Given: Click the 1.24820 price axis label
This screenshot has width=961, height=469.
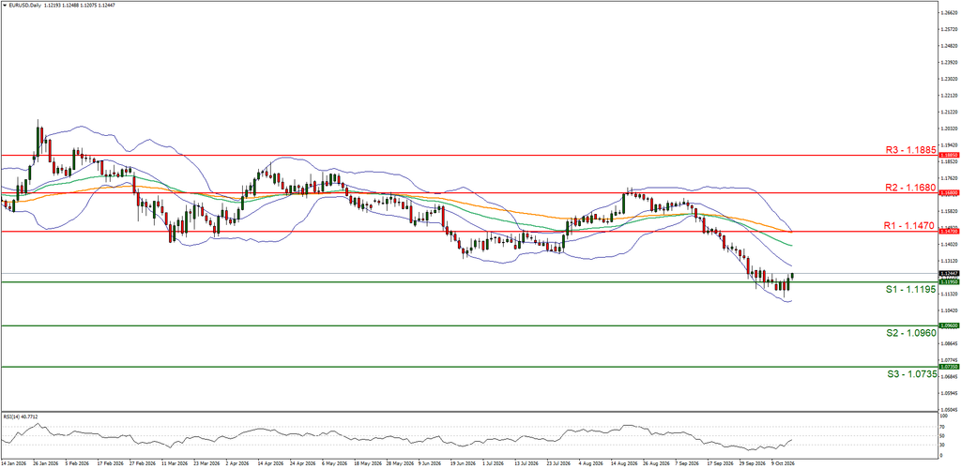Looking at the screenshot, I should point(950,45).
